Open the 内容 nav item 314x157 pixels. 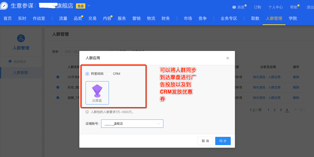[107, 18]
